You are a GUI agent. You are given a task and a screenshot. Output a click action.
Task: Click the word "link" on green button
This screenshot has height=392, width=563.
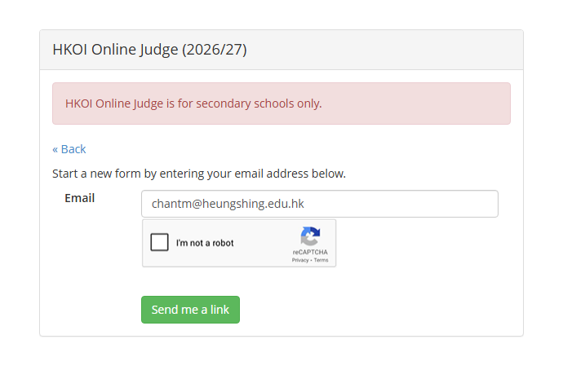219,310
